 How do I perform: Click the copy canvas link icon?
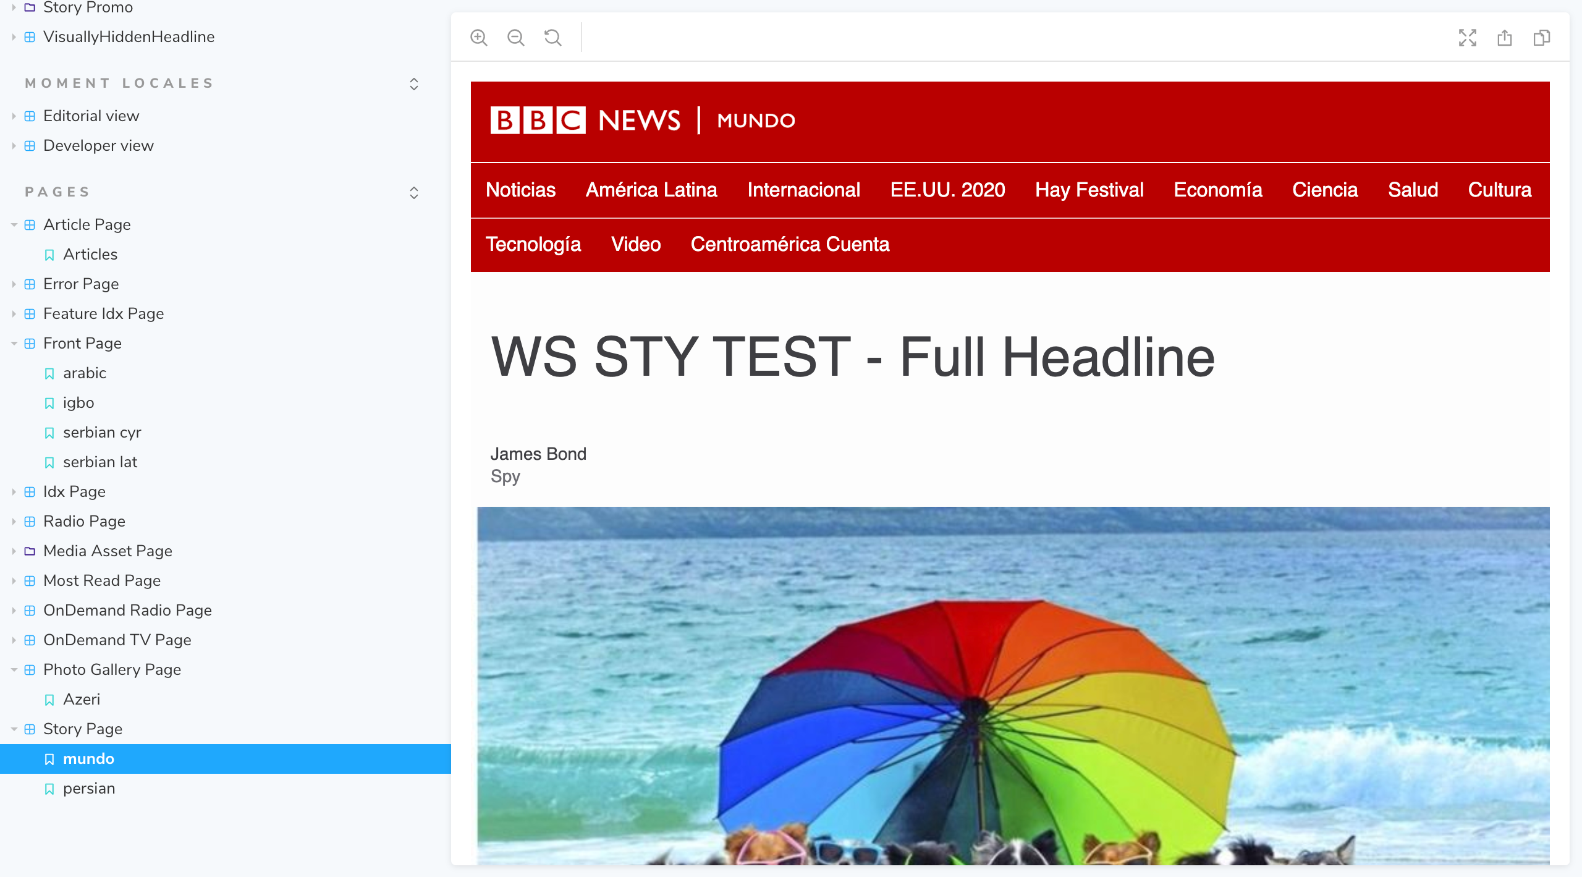pos(1542,38)
